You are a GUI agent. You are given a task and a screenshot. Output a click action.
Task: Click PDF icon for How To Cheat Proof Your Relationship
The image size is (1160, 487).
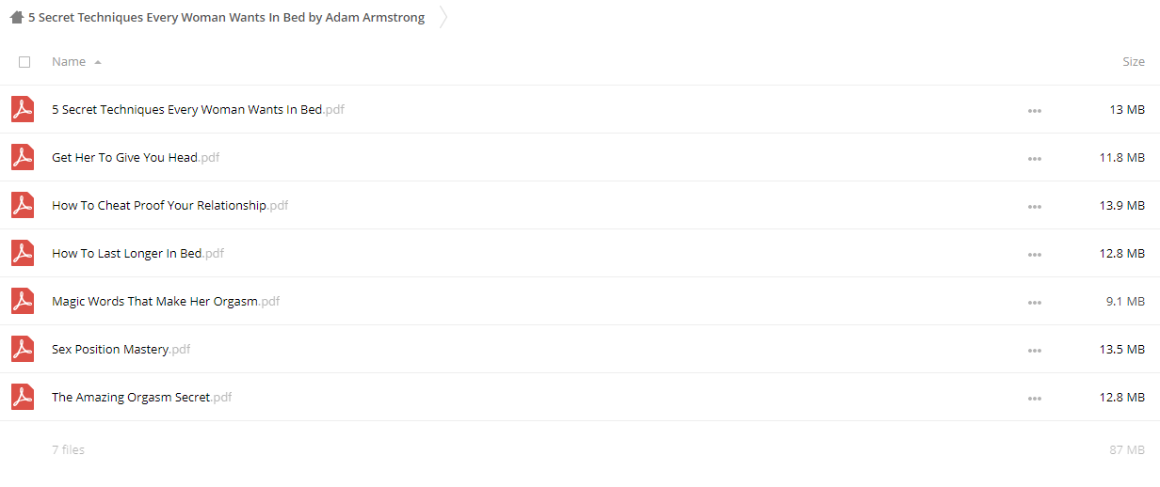[23, 205]
